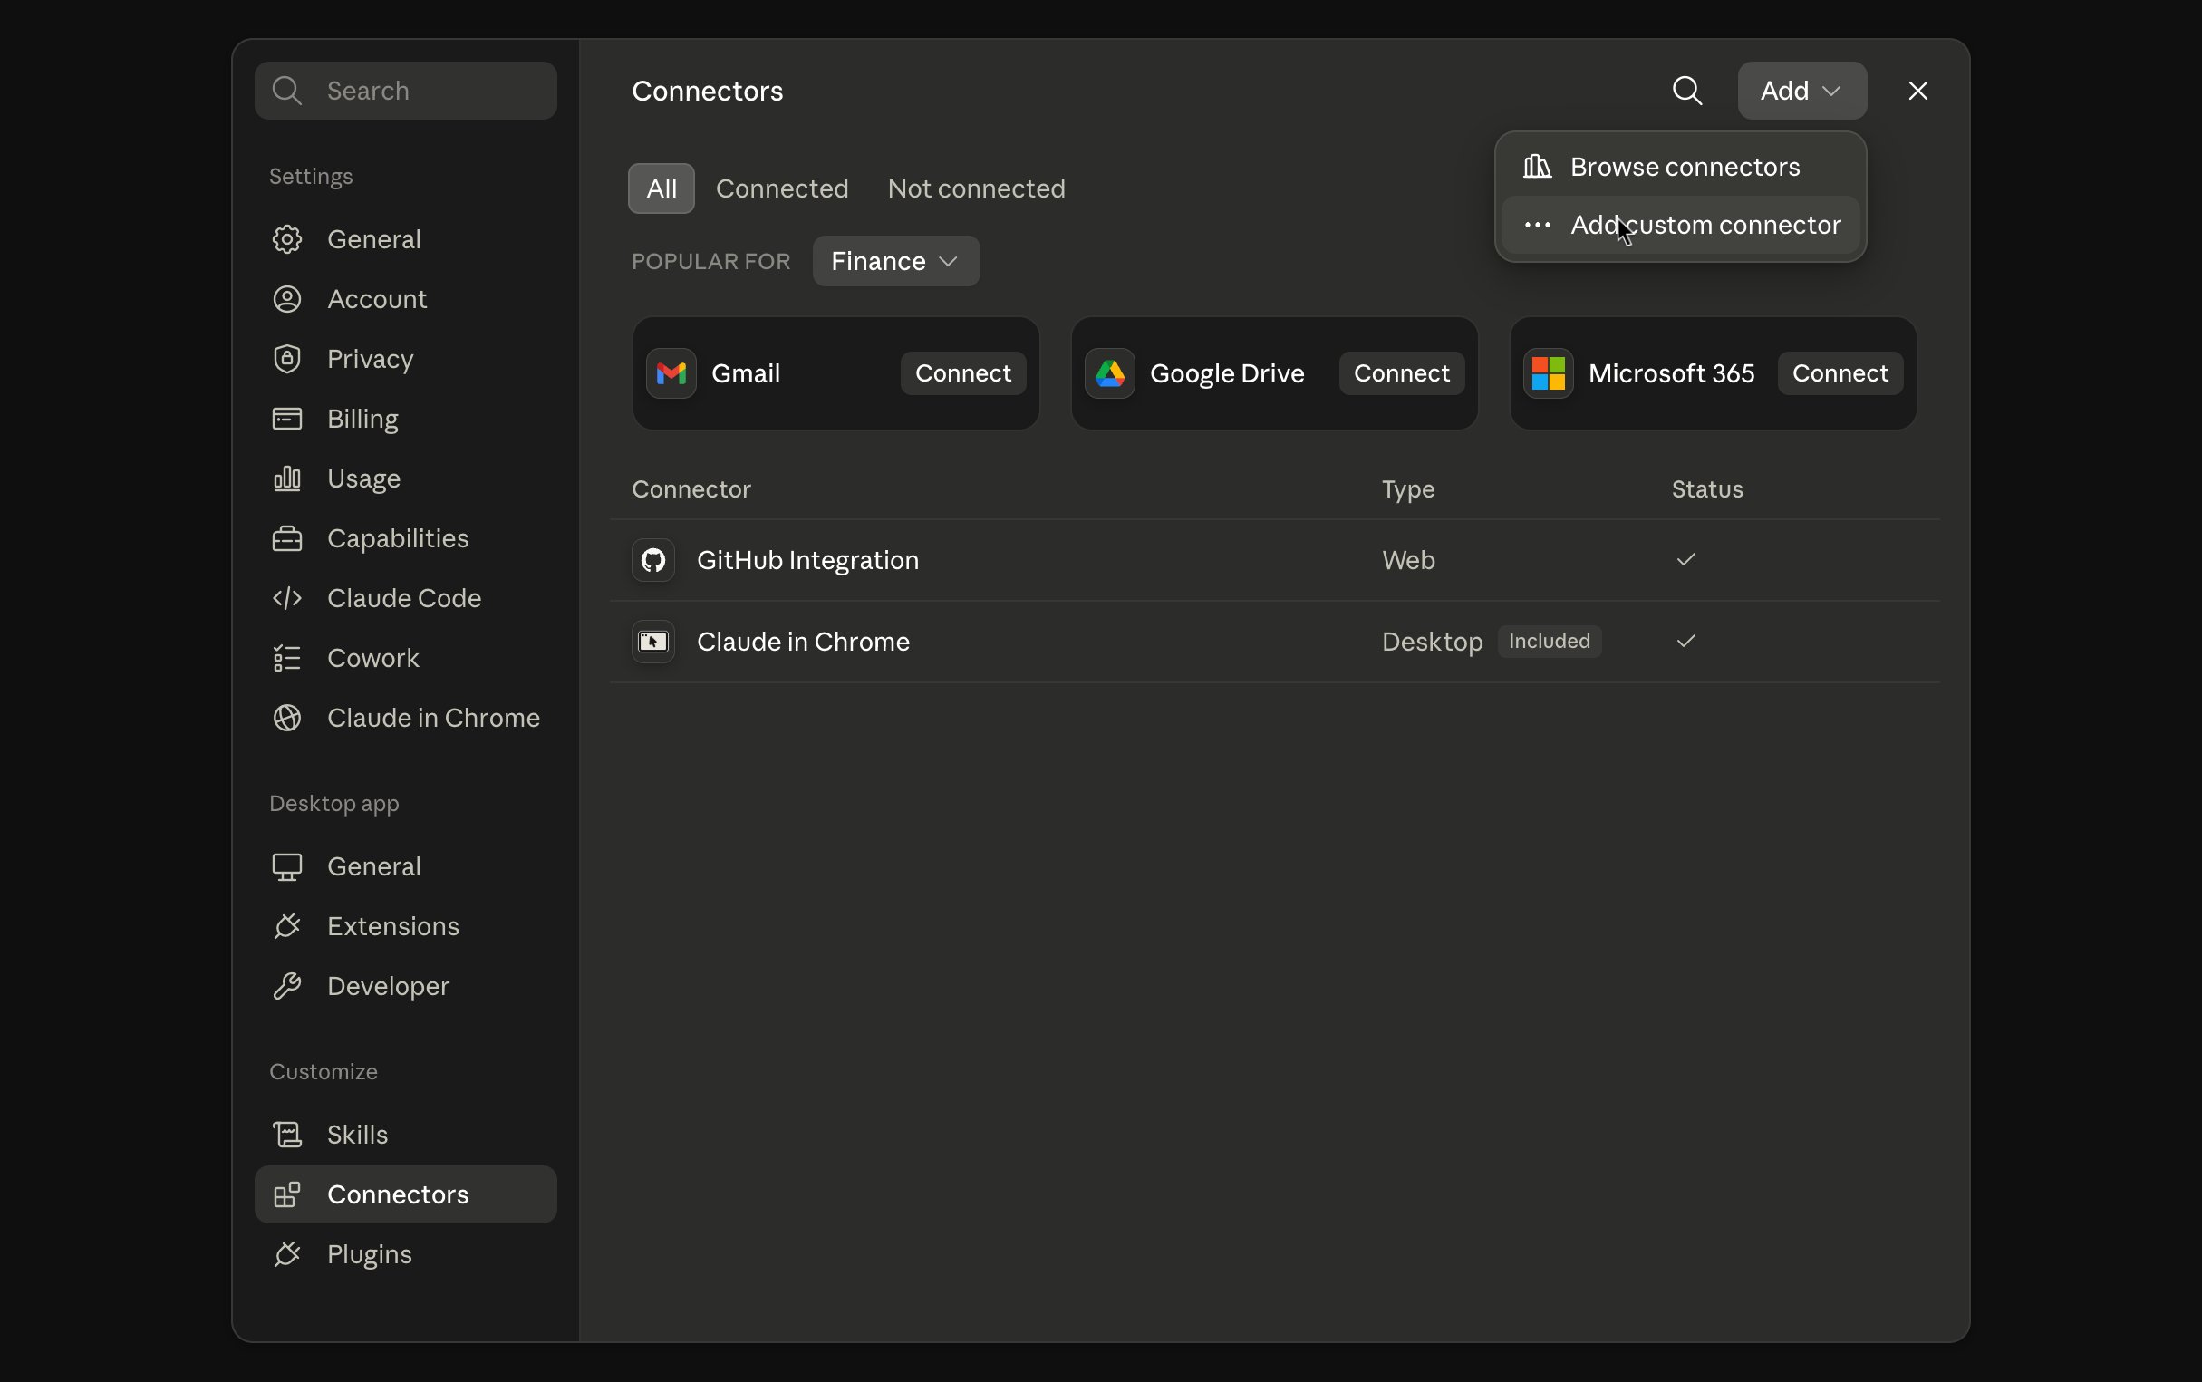The height and width of the screenshot is (1382, 2202).
Task: Click the status checkmark for Claude in Chrome
Action: (x=1685, y=641)
